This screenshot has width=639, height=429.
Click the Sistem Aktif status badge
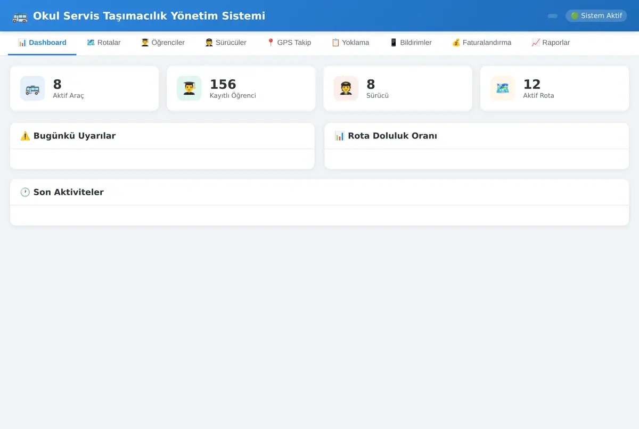[x=596, y=16]
